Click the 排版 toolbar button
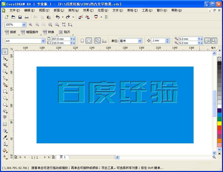 pyautogui.click(x=10, y=32)
